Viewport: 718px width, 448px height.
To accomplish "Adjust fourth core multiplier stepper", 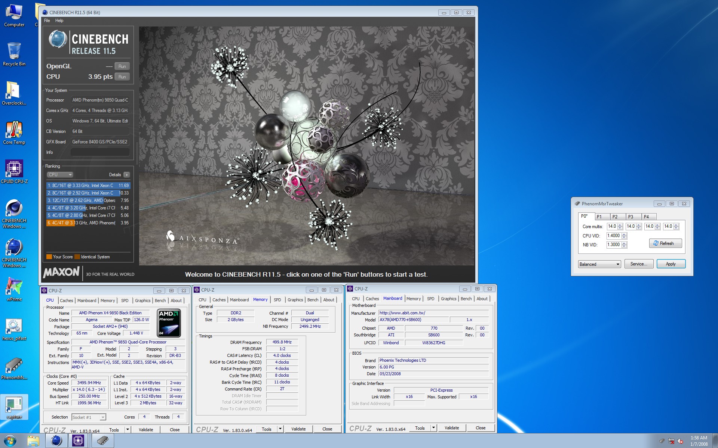I will tap(676, 227).
